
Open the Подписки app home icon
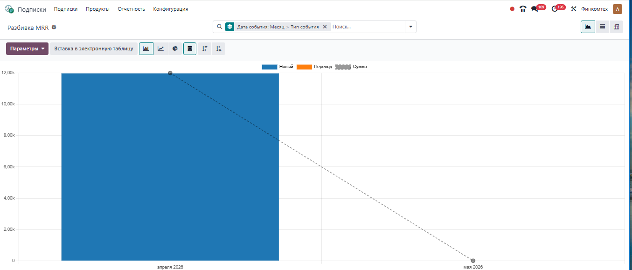coord(9,9)
